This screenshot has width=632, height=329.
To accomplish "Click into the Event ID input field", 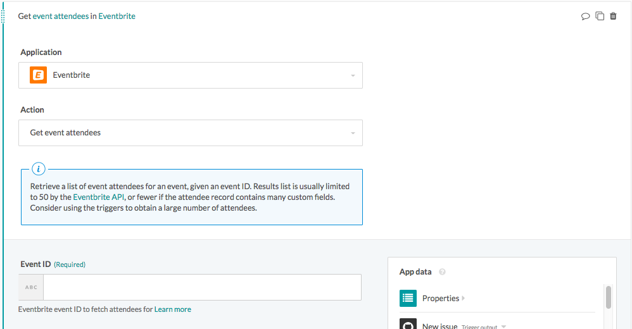I will pyautogui.click(x=202, y=287).
